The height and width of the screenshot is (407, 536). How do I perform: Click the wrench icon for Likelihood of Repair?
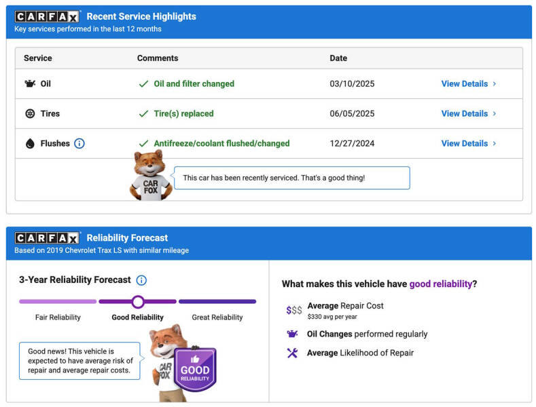293,353
